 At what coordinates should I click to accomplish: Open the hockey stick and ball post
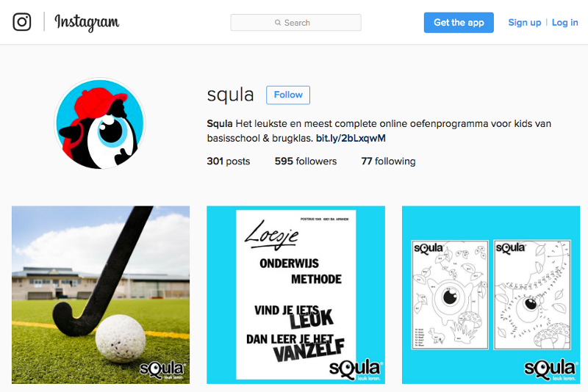pos(101,294)
